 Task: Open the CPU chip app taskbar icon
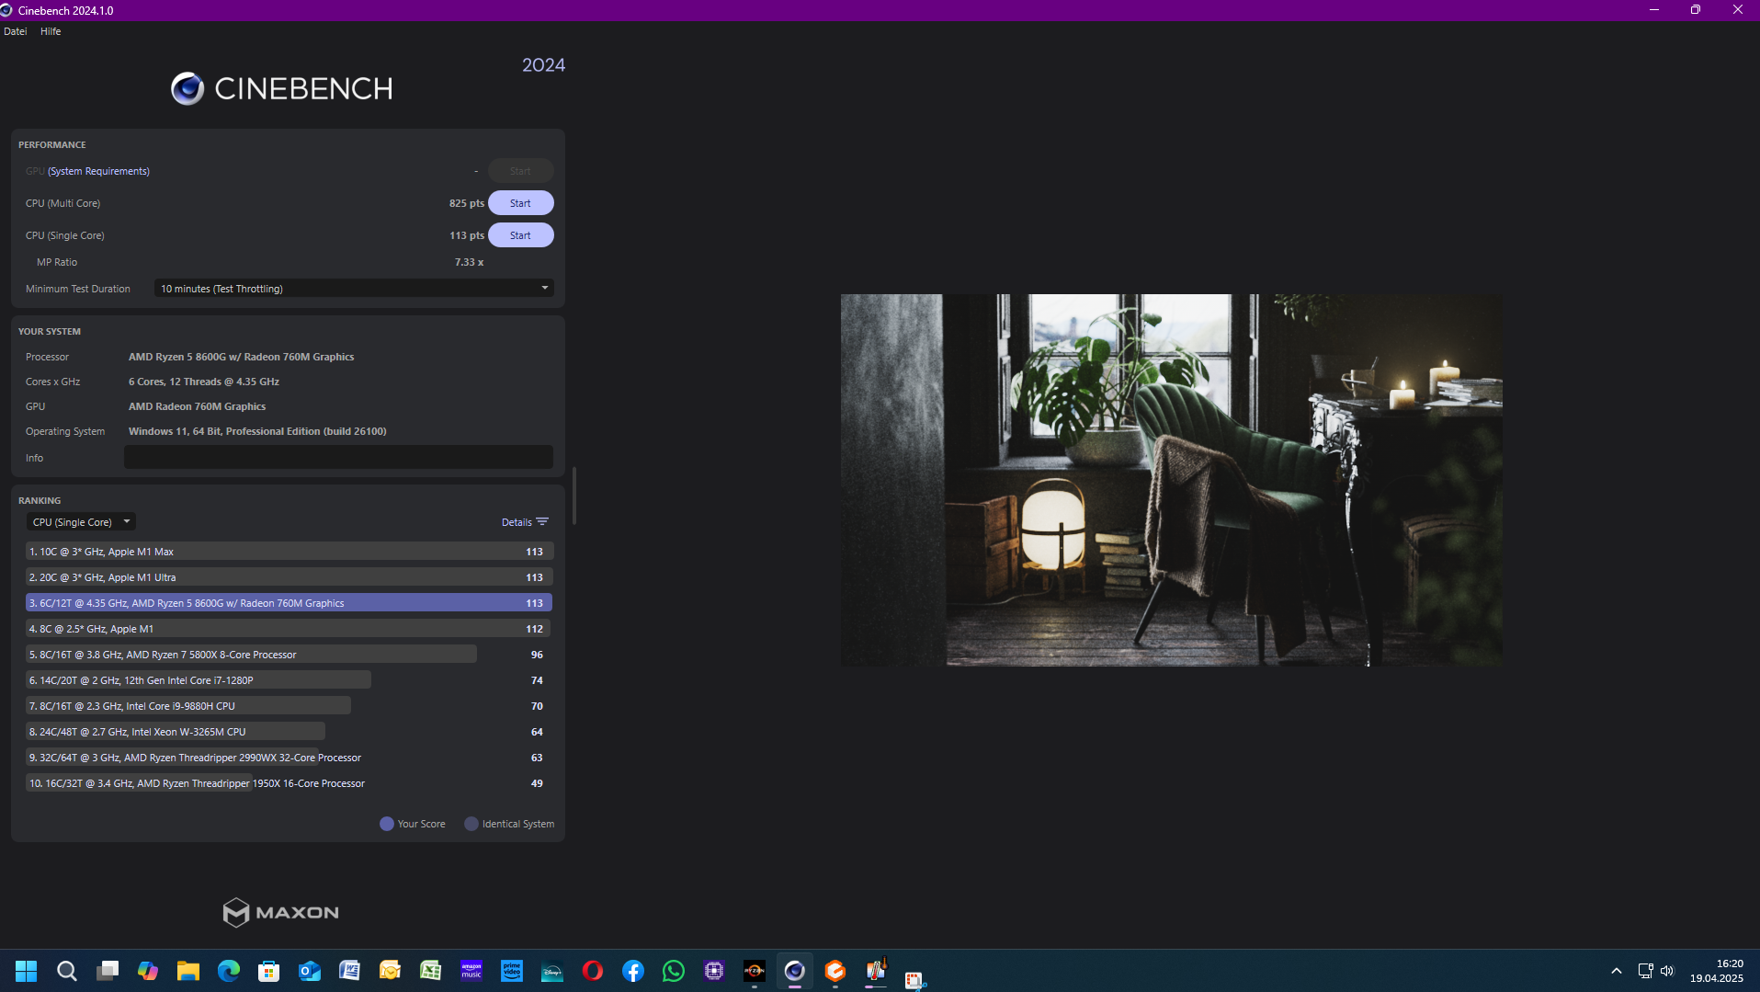[714, 971]
